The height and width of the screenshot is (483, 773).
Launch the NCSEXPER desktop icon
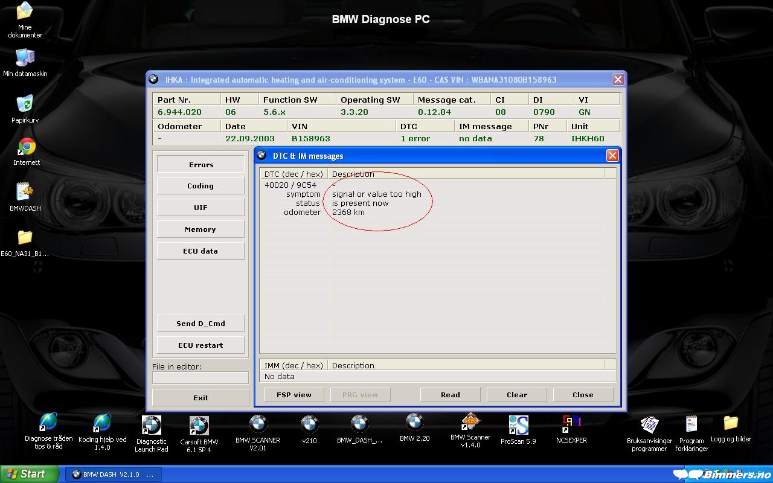pos(571,425)
